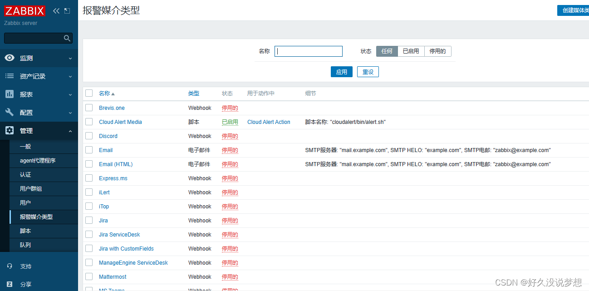589x291 pixels.
Task: Click the list icon for 资产记录
Action: 10,76
